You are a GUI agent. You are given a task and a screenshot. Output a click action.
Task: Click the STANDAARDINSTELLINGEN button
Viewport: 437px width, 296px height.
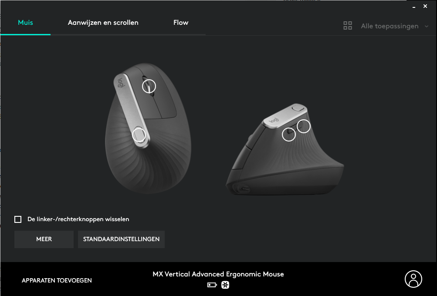(121, 239)
